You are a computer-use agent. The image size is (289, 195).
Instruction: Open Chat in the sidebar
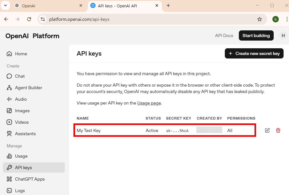34,76
